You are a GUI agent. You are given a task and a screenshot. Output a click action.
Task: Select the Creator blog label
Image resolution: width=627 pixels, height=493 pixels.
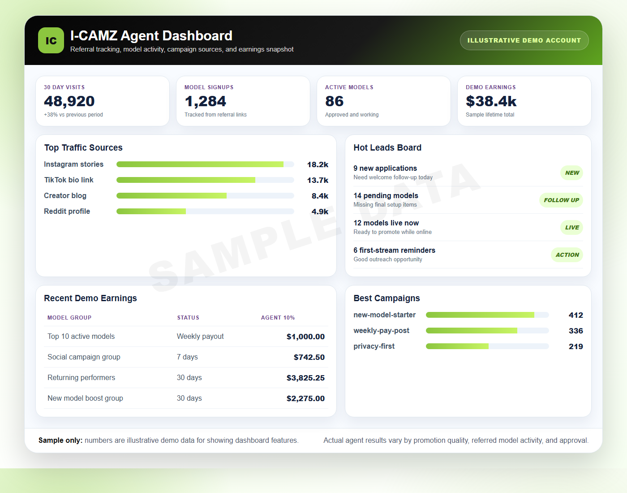tap(65, 196)
